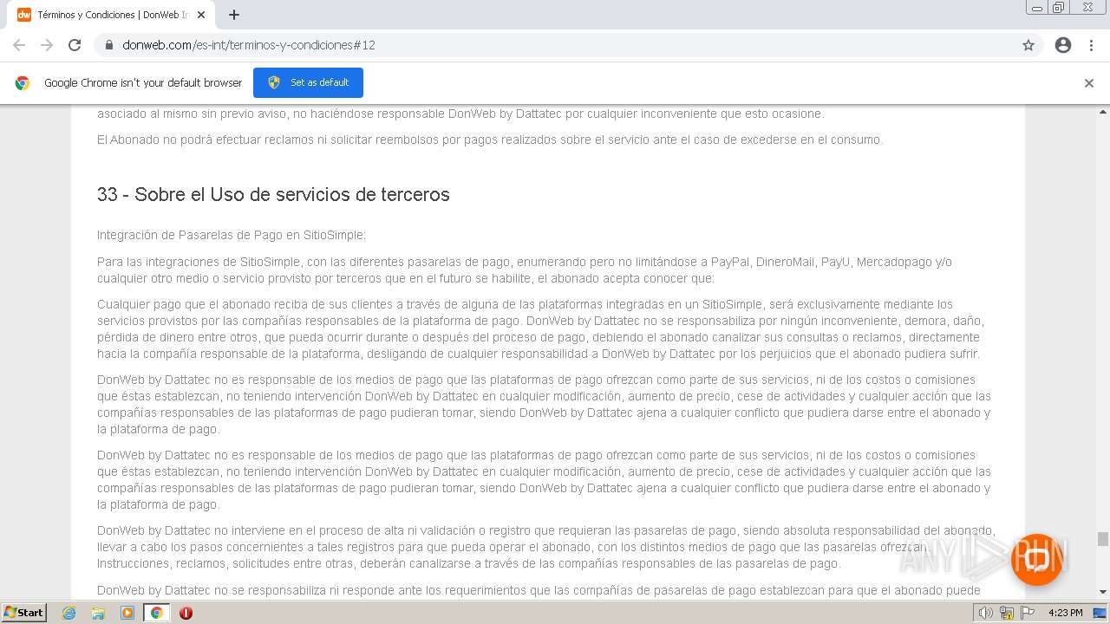Click 'Integración de Pasarelas de Pago en SitioSimple' text
1110x624 pixels.
point(232,235)
